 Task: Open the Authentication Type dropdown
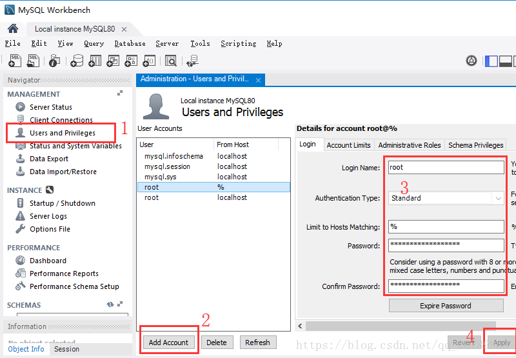tap(446, 198)
